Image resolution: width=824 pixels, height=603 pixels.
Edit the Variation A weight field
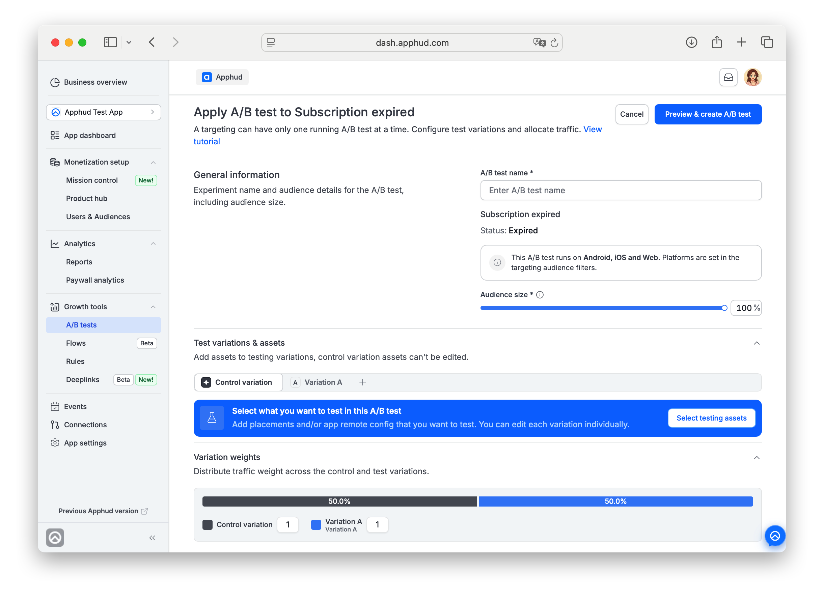[x=377, y=525]
